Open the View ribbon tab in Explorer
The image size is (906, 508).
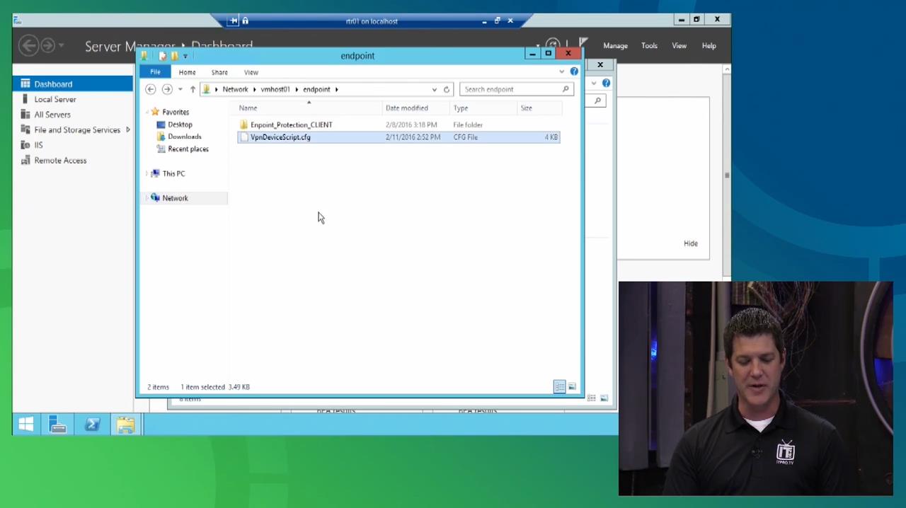pyautogui.click(x=251, y=72)
